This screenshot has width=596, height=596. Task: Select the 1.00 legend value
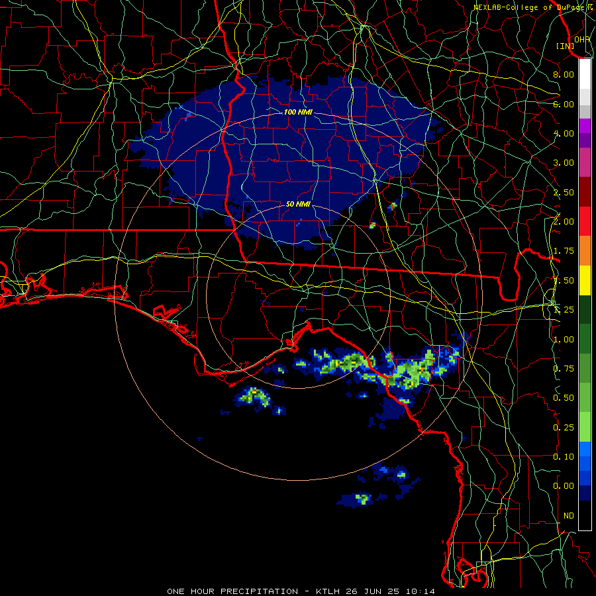pyautogui.click(x=564, y=340)
